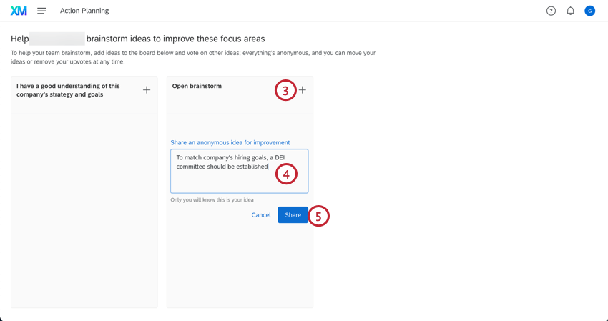Image resolution: width=608 pixels, height=321 pixels.
Task: Click the red step 5 marker
Action: (x=318, y=216)
